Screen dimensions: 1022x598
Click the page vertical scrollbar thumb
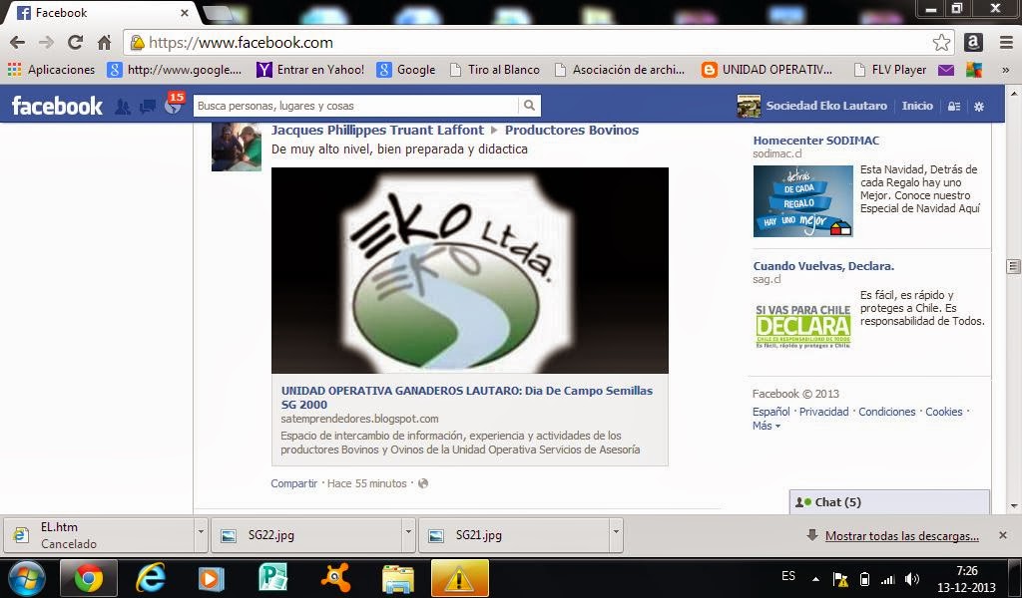1013,266
